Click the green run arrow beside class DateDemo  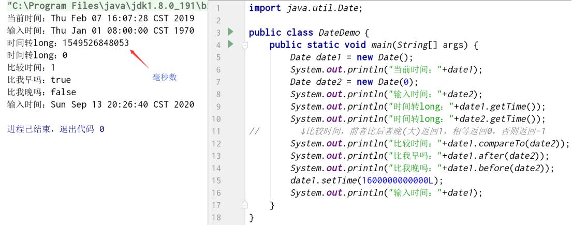click(x=231, y=33)
